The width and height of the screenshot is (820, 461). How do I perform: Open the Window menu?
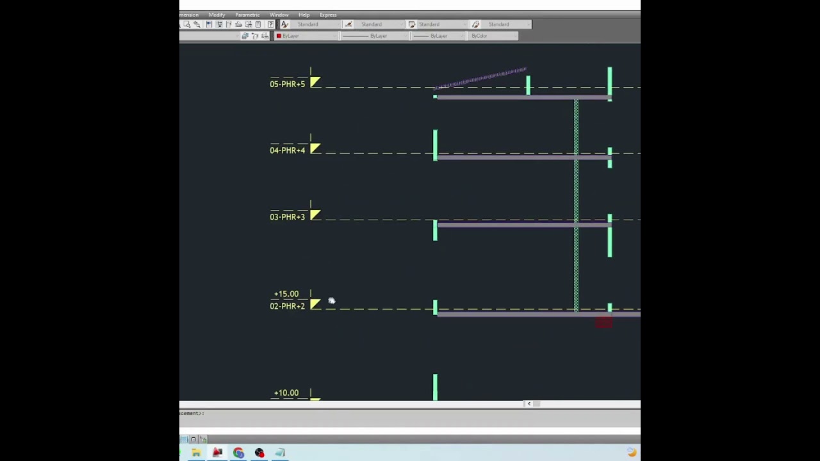point(279,15)
